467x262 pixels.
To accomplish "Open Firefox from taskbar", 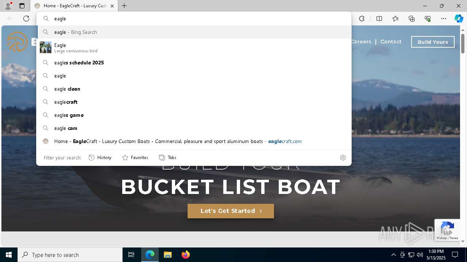I will [185, 255].
